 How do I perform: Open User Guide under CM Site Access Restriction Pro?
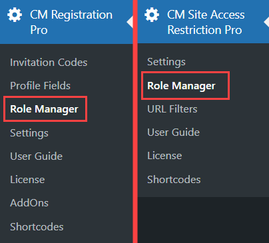tap(174, 132)
